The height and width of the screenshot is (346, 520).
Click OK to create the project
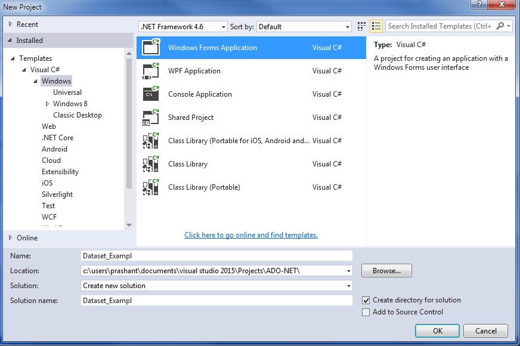[438, 330]
